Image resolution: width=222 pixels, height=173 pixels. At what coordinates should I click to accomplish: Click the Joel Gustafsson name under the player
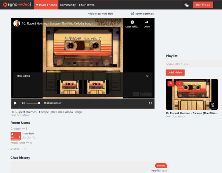click(x=21, y=115)
